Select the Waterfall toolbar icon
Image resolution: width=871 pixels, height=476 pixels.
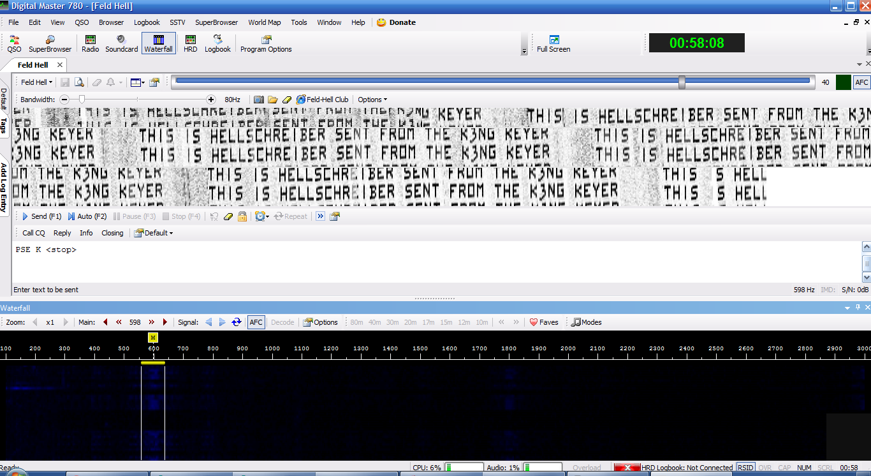click(158, 43)
